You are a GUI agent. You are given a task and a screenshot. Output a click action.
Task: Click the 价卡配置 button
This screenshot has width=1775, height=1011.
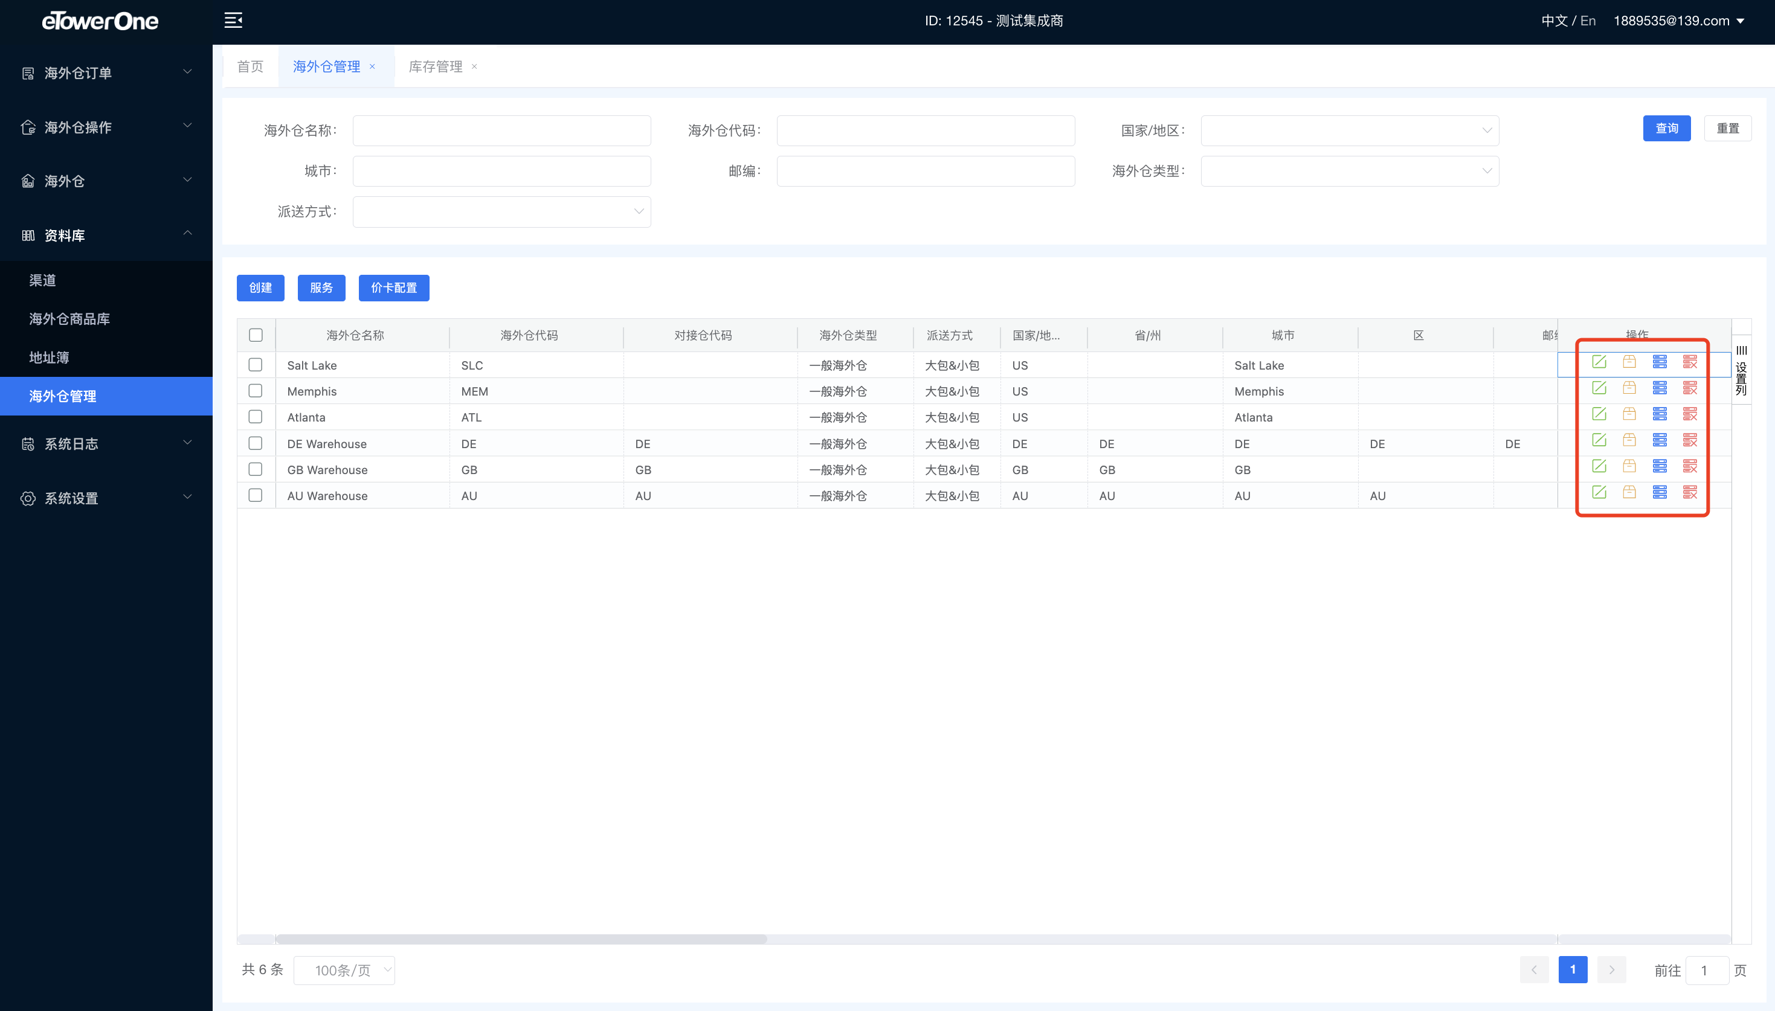(394, 288)
